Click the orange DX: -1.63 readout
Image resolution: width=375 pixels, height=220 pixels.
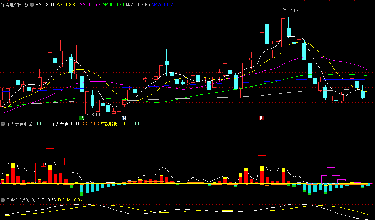90,124
